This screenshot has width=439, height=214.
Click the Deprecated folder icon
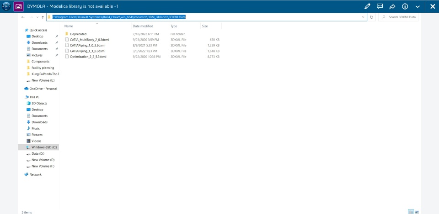click(67, 34)
